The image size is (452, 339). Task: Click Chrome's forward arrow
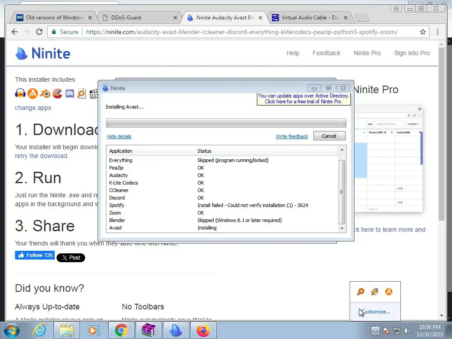pyautogui.click(x=26, y=32)
